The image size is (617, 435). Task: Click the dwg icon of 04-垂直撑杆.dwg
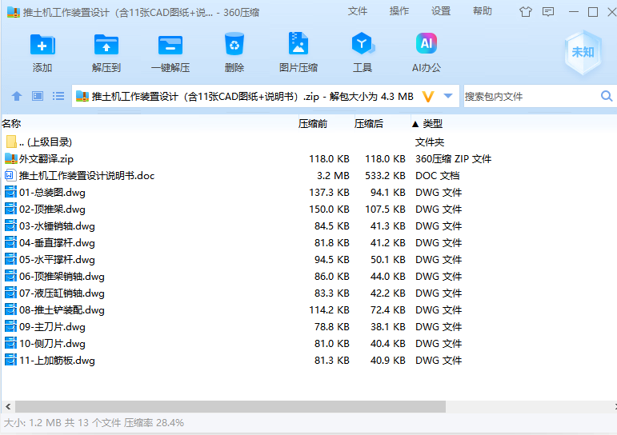click(10, 242)
